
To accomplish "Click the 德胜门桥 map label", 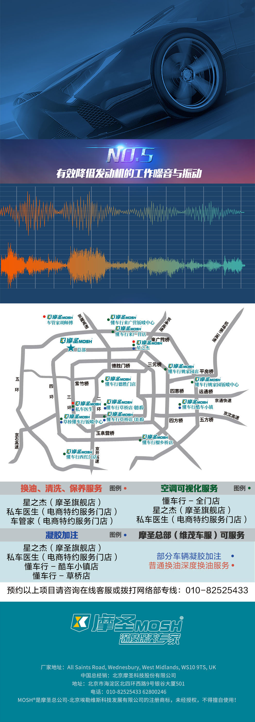I will click(x=121, y=365).
